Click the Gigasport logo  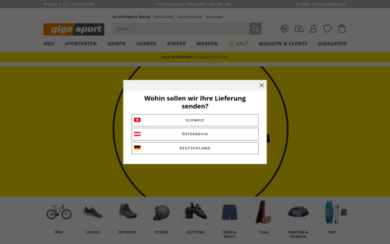tap(73, 29)
